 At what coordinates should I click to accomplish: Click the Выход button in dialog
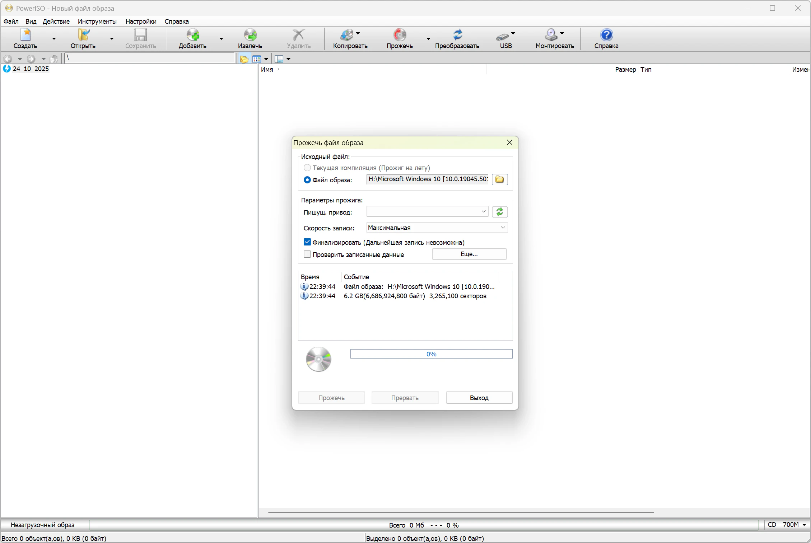point(479,398)
